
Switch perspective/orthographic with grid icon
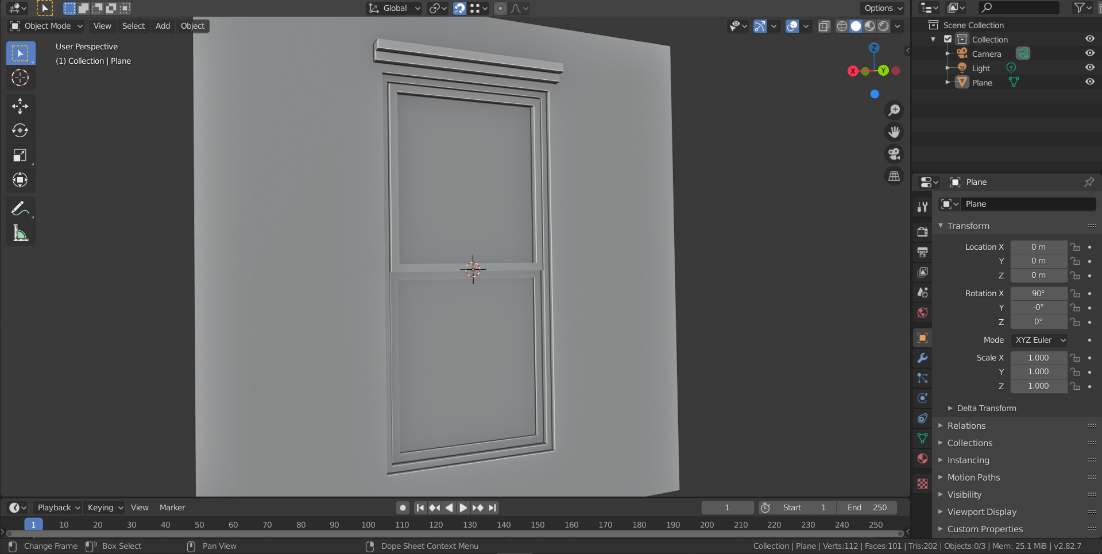tap(894, 176)
